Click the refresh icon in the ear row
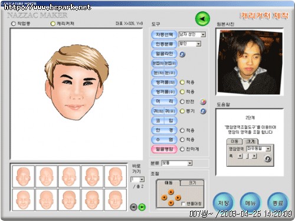The image size is (295, 221). (203, 111)
